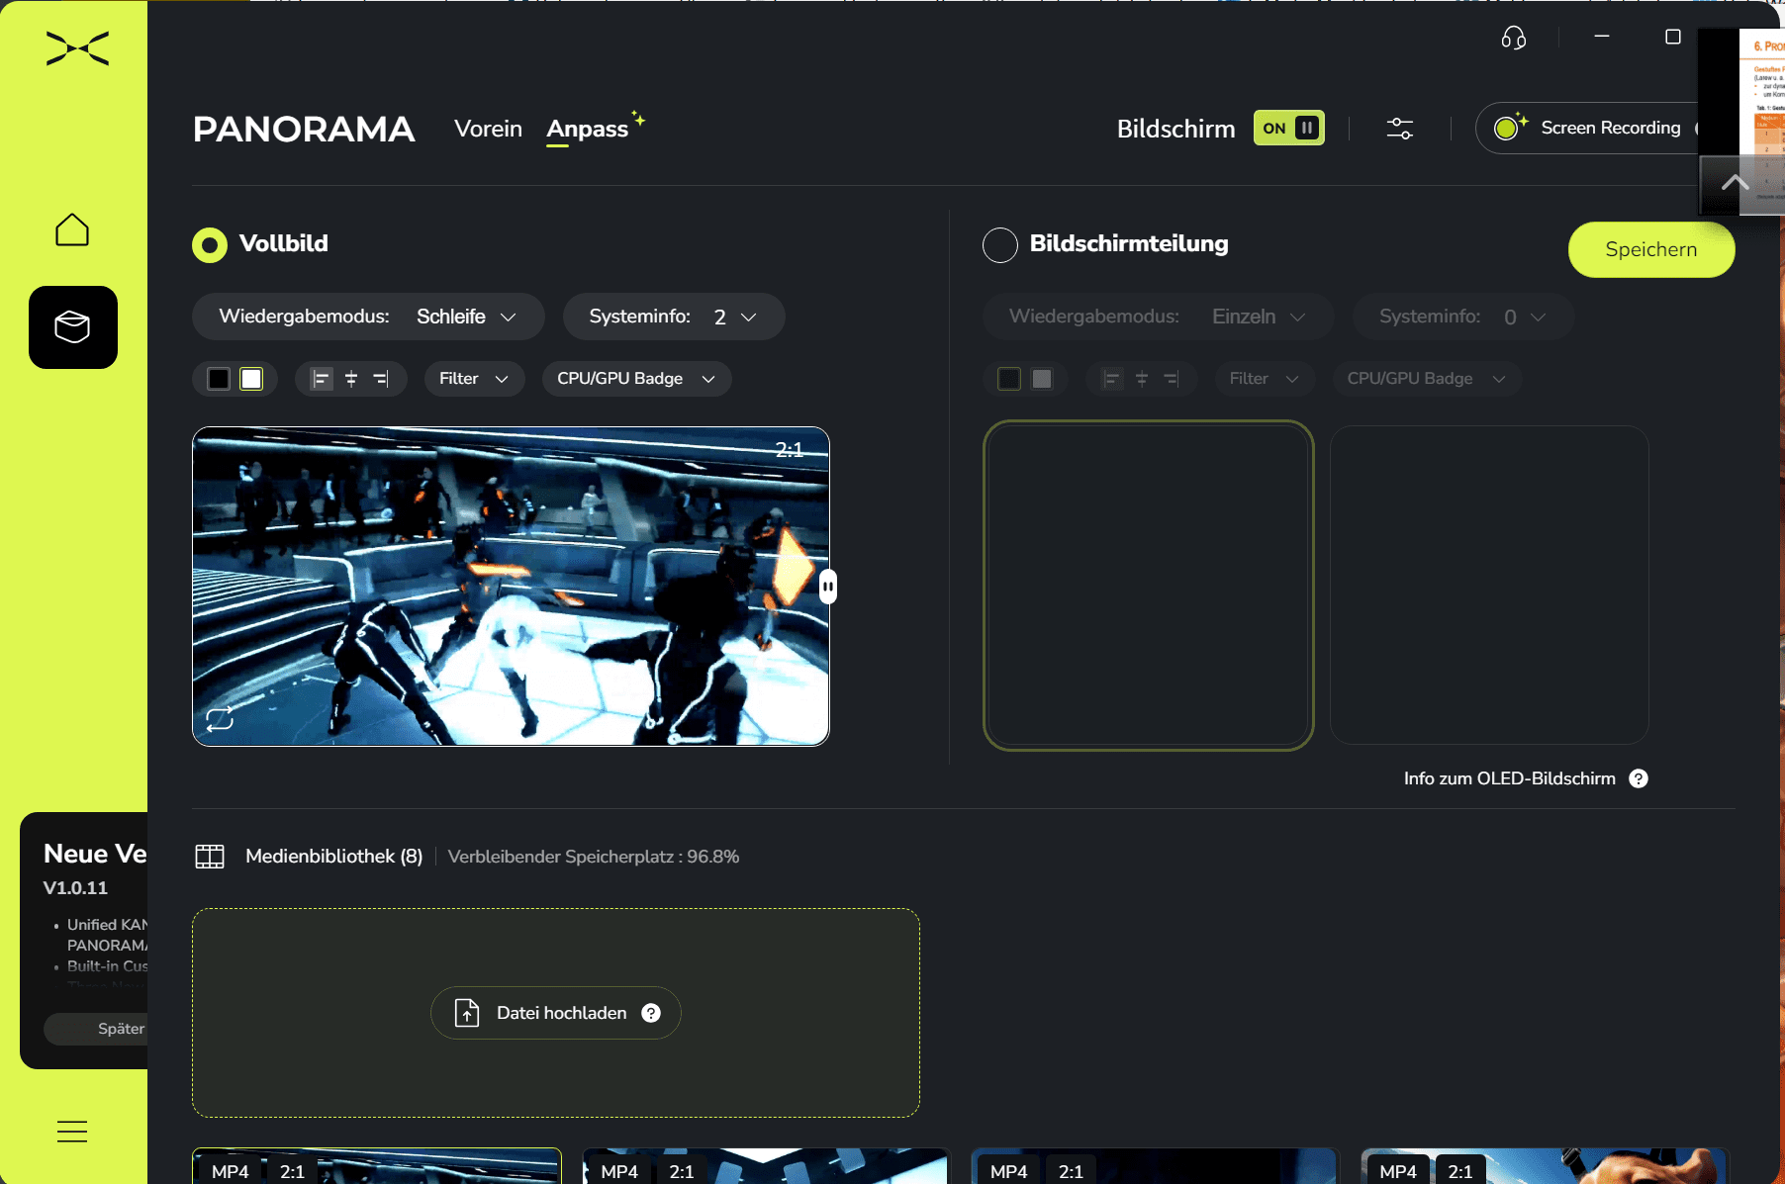Select the Vollbild radio option

coord(210,244)
